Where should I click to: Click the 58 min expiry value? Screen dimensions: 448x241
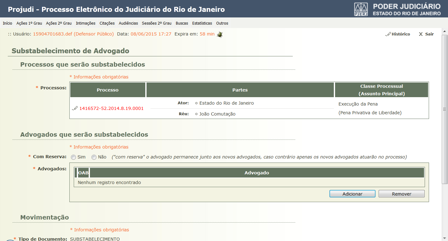click(x=207, y=34)
